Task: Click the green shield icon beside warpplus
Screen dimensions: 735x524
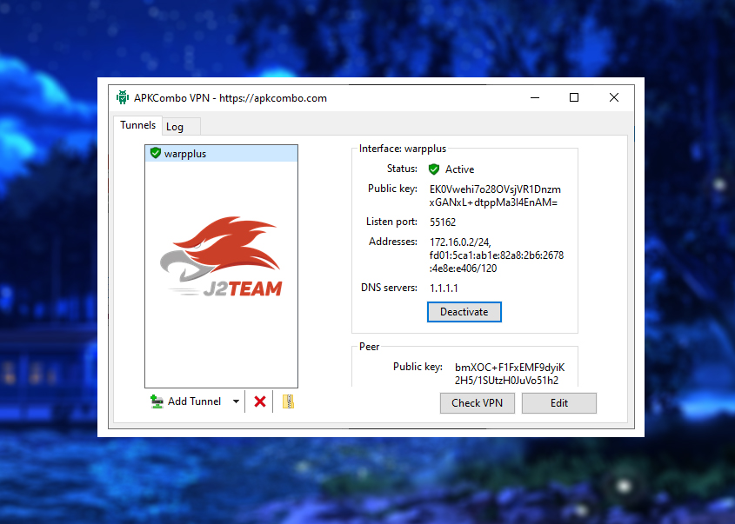Action: [156, 153]
